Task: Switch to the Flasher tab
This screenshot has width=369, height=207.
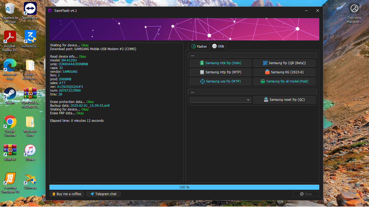Action: [x=199, y=46]
